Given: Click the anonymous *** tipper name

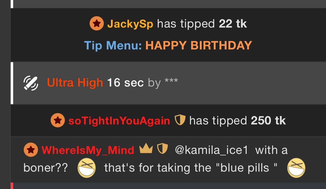Looking at the screenshot, I should 171,81.
